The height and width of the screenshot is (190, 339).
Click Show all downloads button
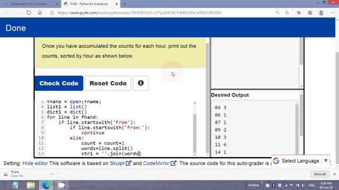[x=319, y=174]
